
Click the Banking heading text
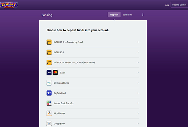point(47,15)
